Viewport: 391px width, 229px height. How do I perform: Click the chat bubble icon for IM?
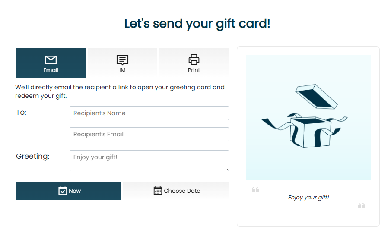pos(123,60)
